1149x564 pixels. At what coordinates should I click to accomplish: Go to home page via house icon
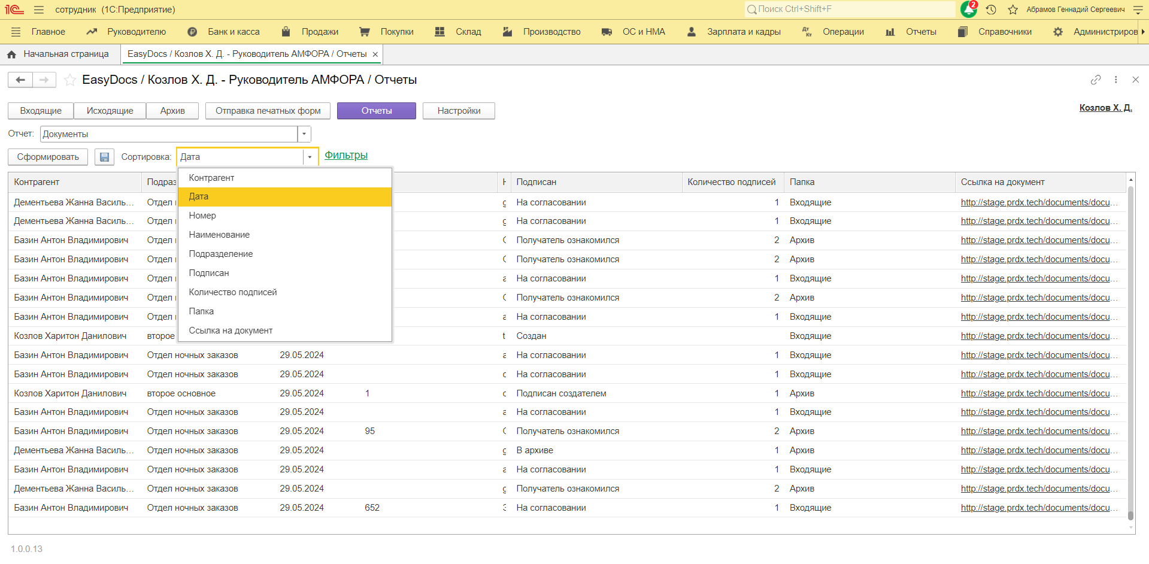click(11, 54)
